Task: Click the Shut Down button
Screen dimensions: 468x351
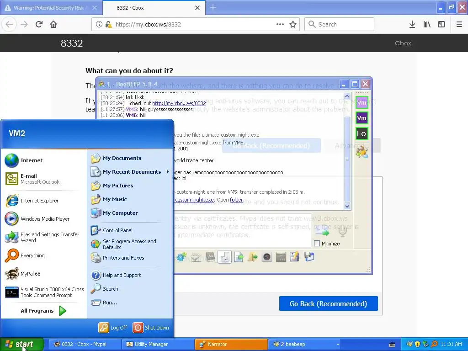Action: (151, 327)
